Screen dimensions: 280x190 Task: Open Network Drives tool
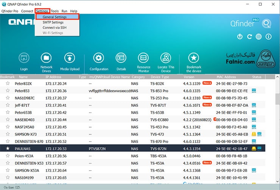coord(47,58)
